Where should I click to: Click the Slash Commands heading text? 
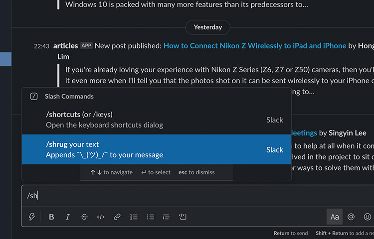pos(69,97)
